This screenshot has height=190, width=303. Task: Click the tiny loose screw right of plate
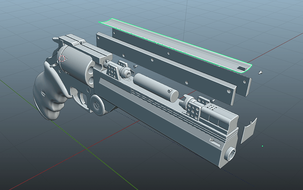pos(261,72)
